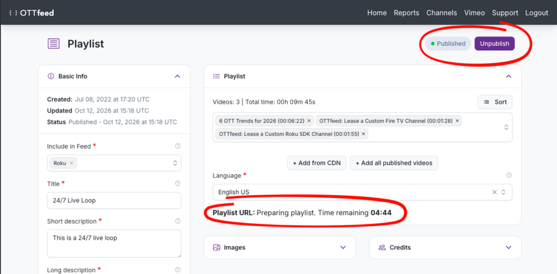557x274 pixels.
Task: Open the playlist videos selector dropdown arrows
Action: [x=506, y=127]
